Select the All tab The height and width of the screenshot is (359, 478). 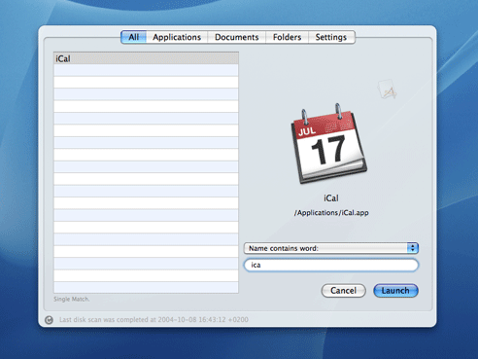point(134,37)
